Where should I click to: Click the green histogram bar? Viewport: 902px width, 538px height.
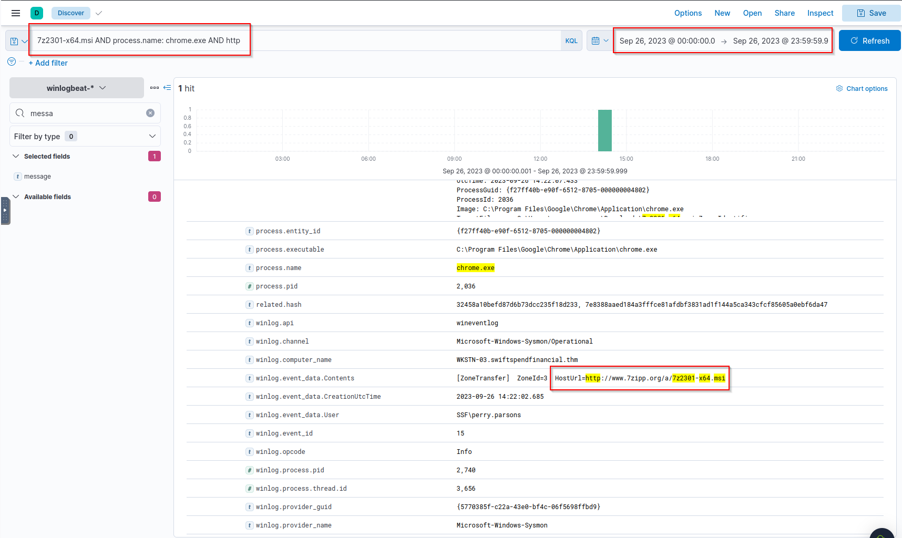[604, 131]
